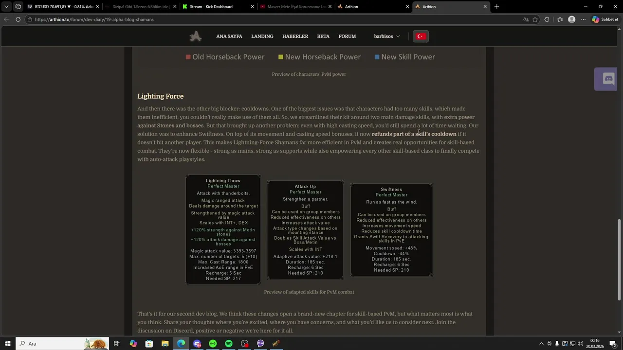Launch Copilot from the taskbar
Screen dimensions: 623x350
133,344
